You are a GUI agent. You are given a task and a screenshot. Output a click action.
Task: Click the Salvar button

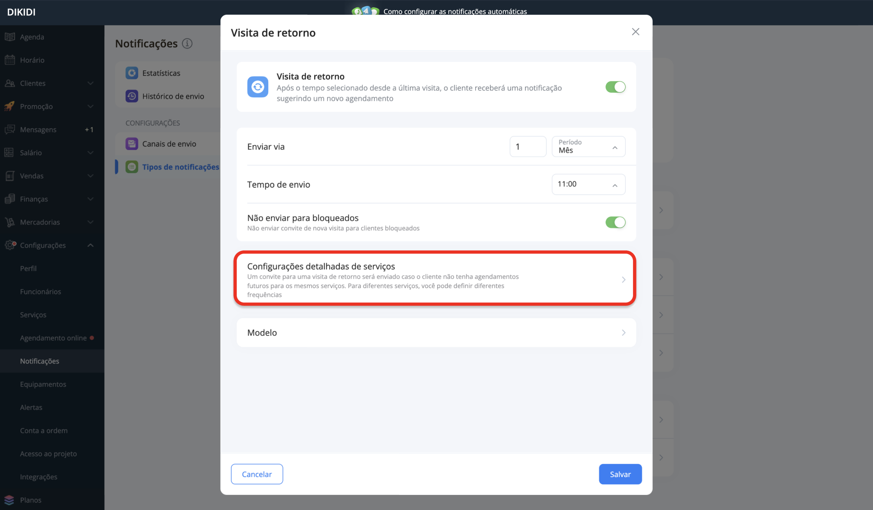620,474
